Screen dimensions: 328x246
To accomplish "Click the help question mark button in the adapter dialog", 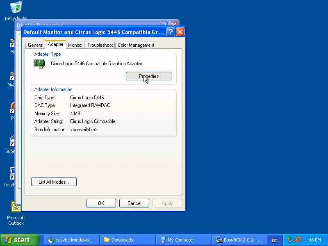I will [171, 32].
